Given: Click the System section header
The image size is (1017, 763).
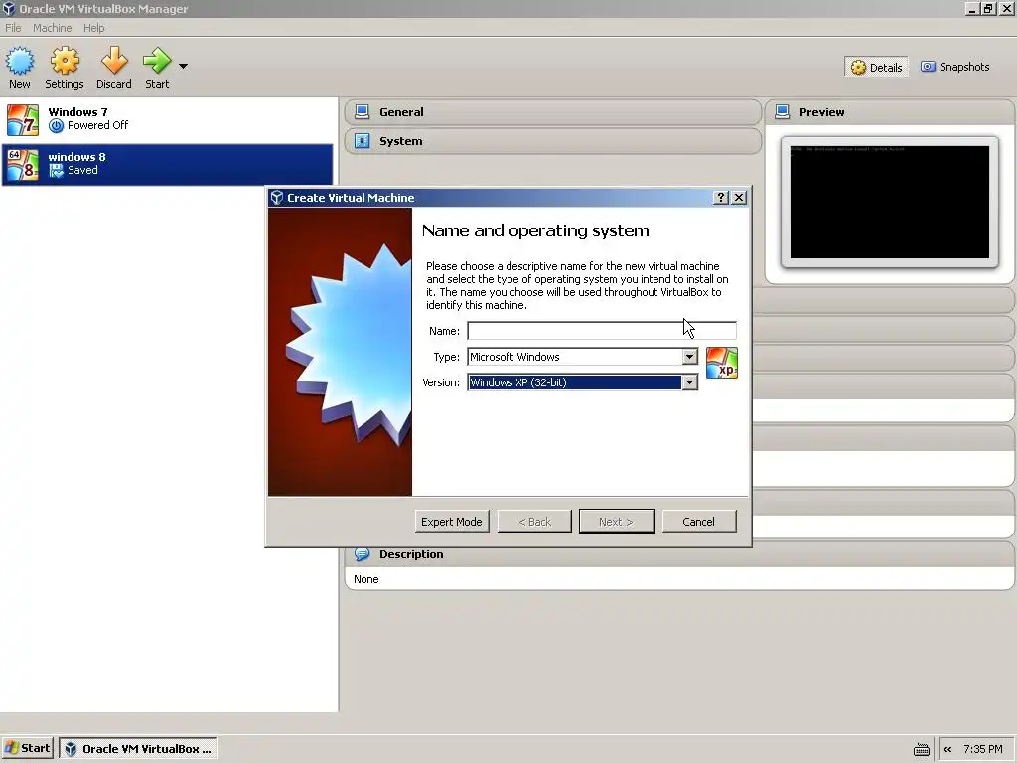Looking at the screenshot, I should pyautogui.click(x=552, y=141).
